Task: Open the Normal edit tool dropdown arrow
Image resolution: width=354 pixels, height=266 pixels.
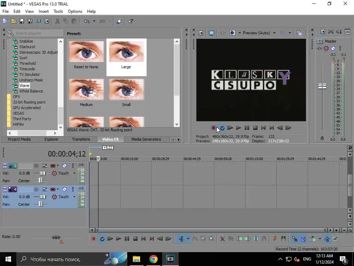Action: (x=188, y=239)
